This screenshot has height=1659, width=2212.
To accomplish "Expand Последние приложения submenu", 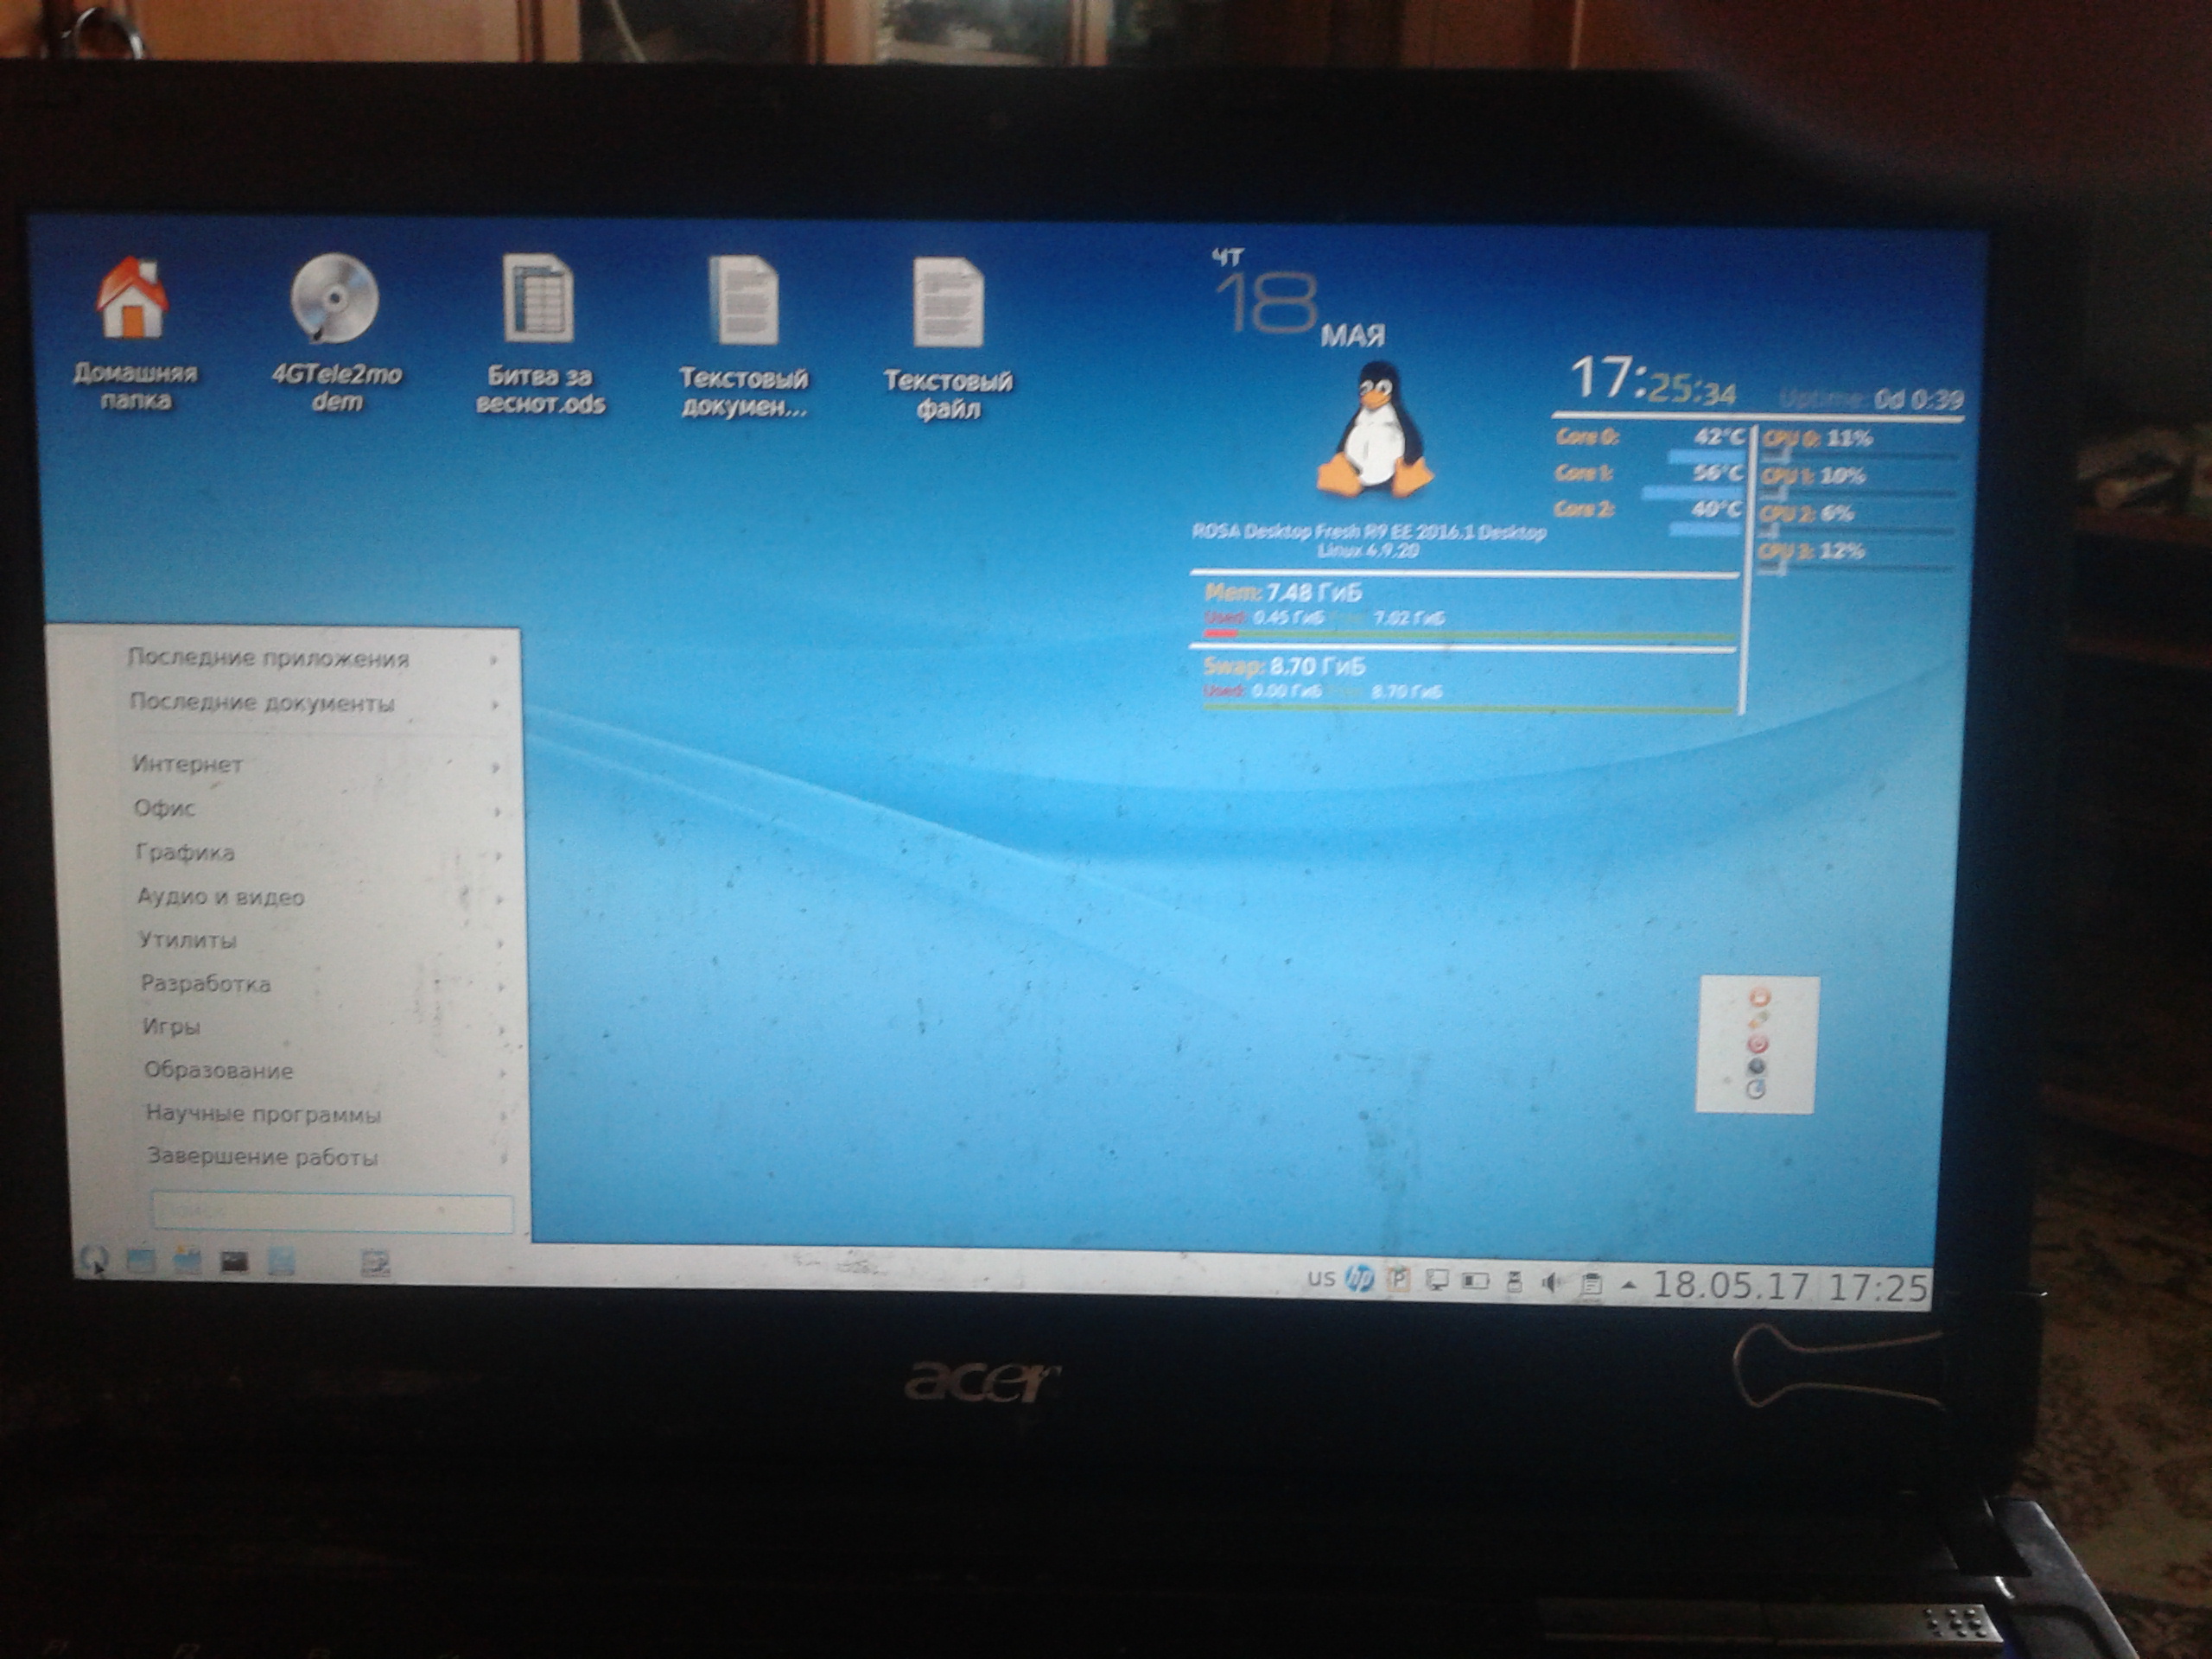I will coord(268,658).
